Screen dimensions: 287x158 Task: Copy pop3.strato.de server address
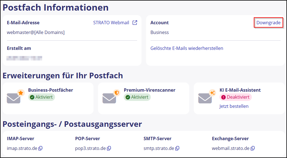(x=109, y=148)
